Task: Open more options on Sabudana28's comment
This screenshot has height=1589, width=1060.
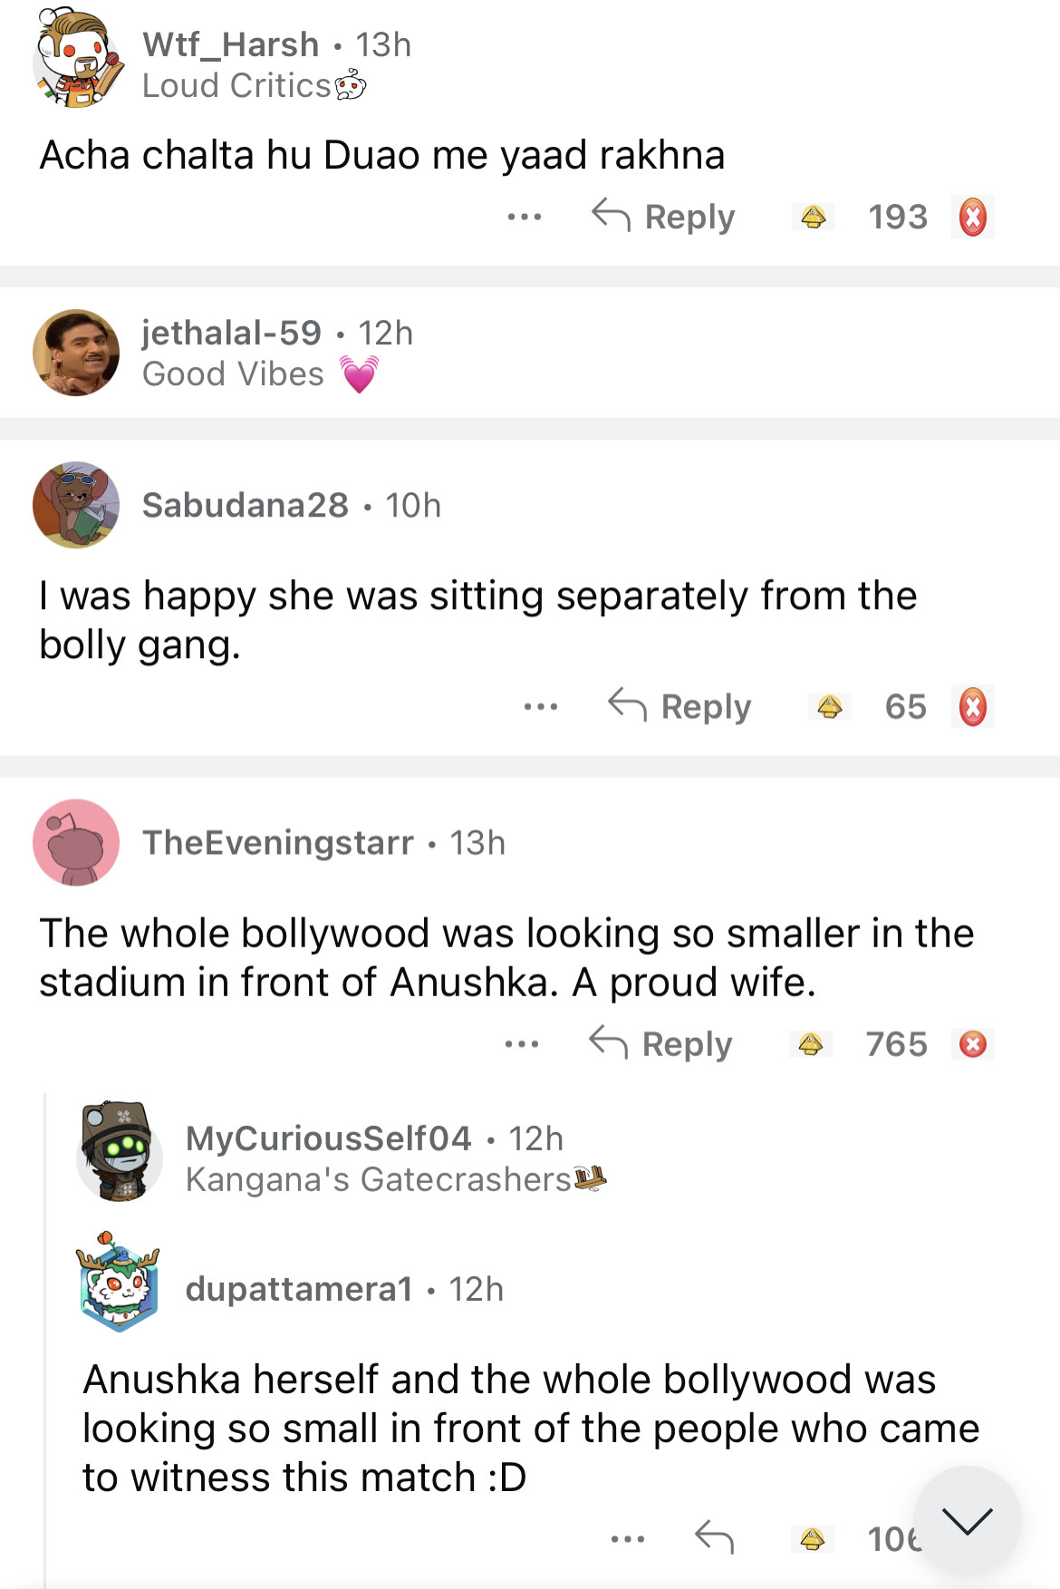Action: point(541,707)
